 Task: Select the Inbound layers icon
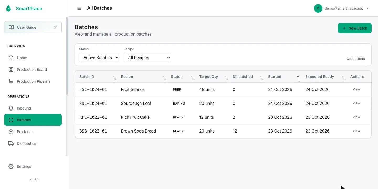tap(11, 108)
